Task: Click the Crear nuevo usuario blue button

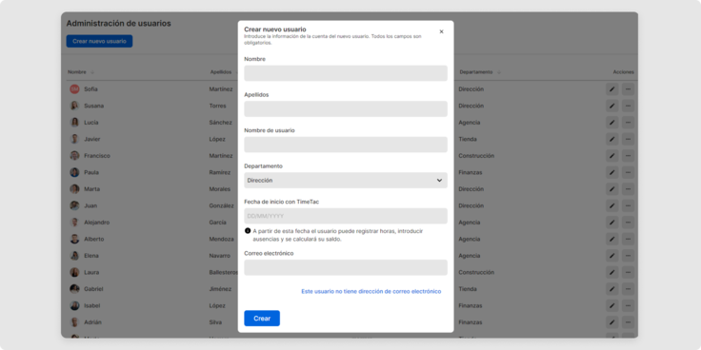Action: click(99, 41)
